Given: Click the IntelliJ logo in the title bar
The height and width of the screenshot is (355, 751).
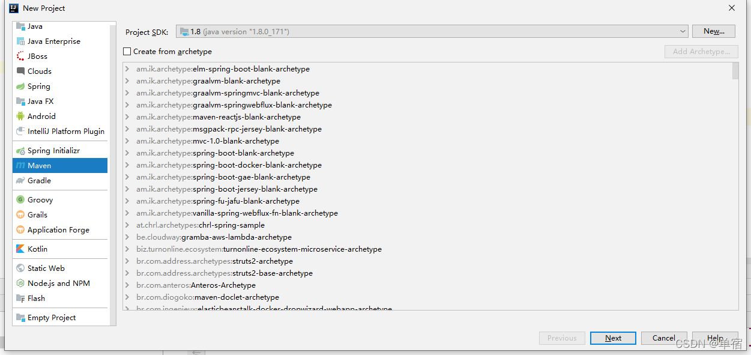Looking at the screenshot, I should tap(13, 8).
